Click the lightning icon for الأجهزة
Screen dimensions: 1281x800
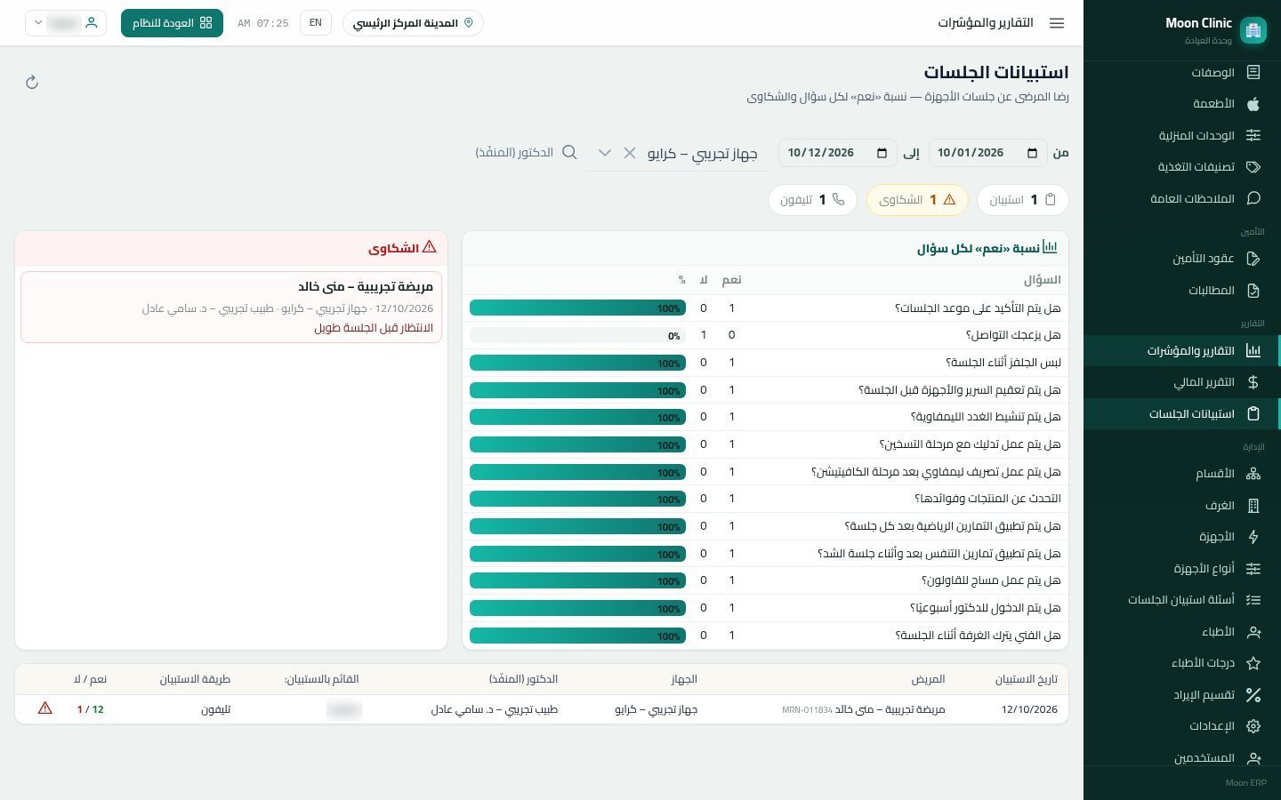click(1253, 537)
